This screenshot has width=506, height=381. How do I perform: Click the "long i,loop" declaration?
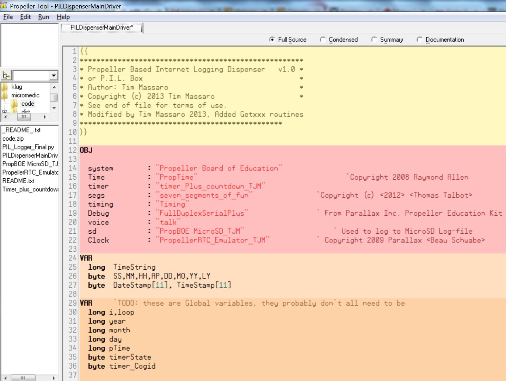[111, 312]
